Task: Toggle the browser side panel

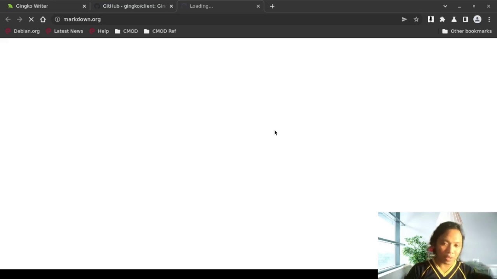Action: 466,19
